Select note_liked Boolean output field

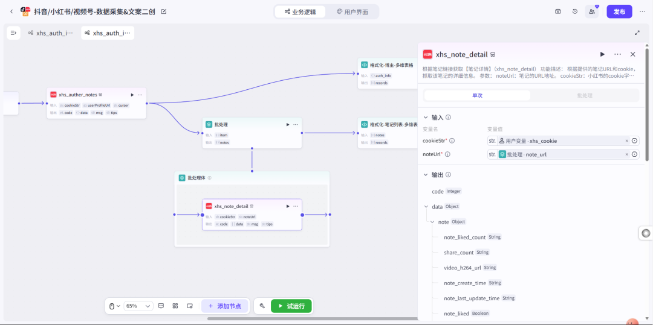point(467,314)
